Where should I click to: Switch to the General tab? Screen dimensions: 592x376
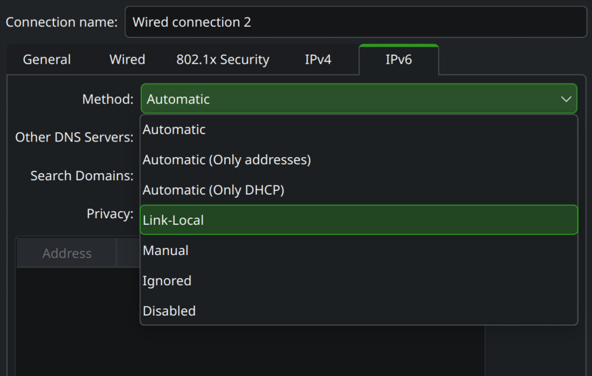[47, 60]
